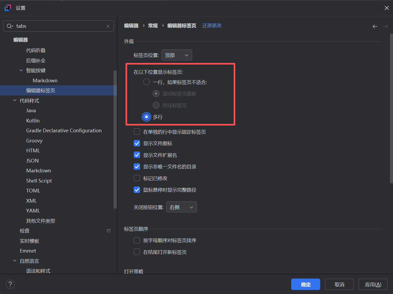The width and height of the screenshot is (393, 294).
Task: Click the forward navigation arrow
Action: click(x=385, y=26)
